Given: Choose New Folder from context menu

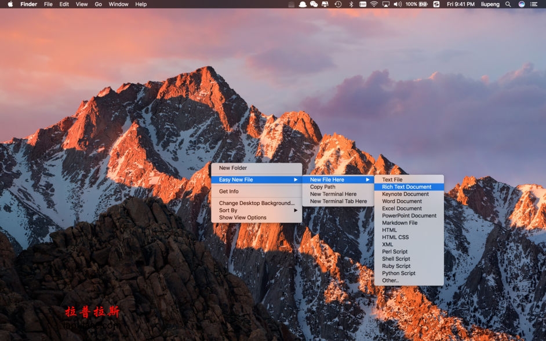Looking at the screenshot, I should tap(233, 168).
